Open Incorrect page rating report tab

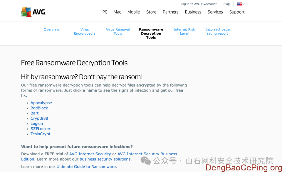[x=218, y=32]
